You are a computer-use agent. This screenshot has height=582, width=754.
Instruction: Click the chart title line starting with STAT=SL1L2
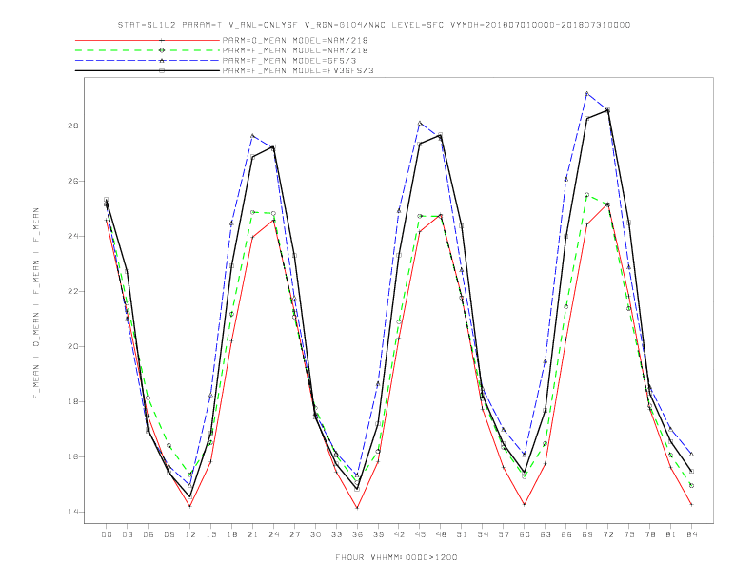point(374,25)
